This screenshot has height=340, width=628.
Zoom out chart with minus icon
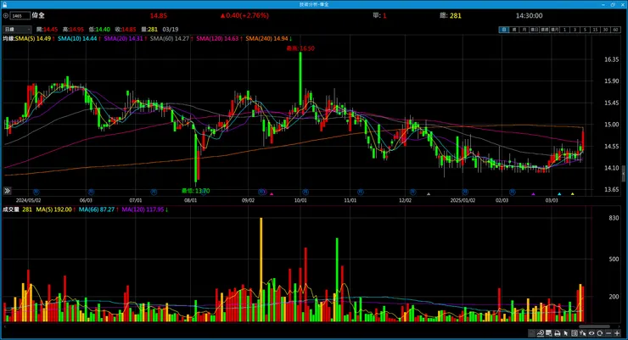[x=608, y=333]
